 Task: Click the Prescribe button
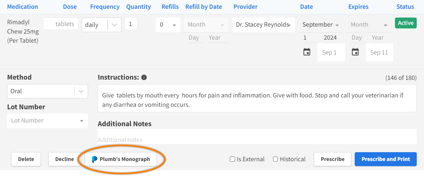332,159
